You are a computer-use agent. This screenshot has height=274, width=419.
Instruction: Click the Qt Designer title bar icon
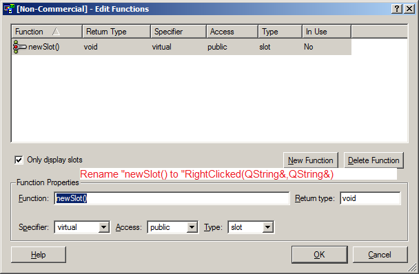(9, 9)
